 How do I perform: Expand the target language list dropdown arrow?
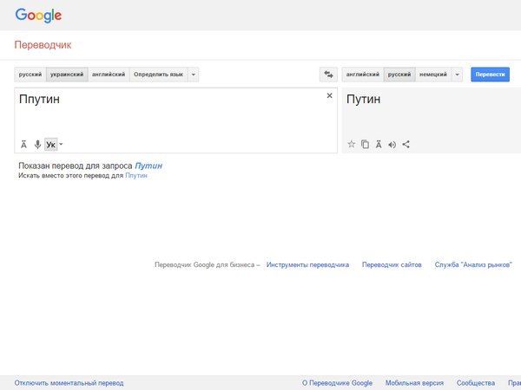[457, 75]
